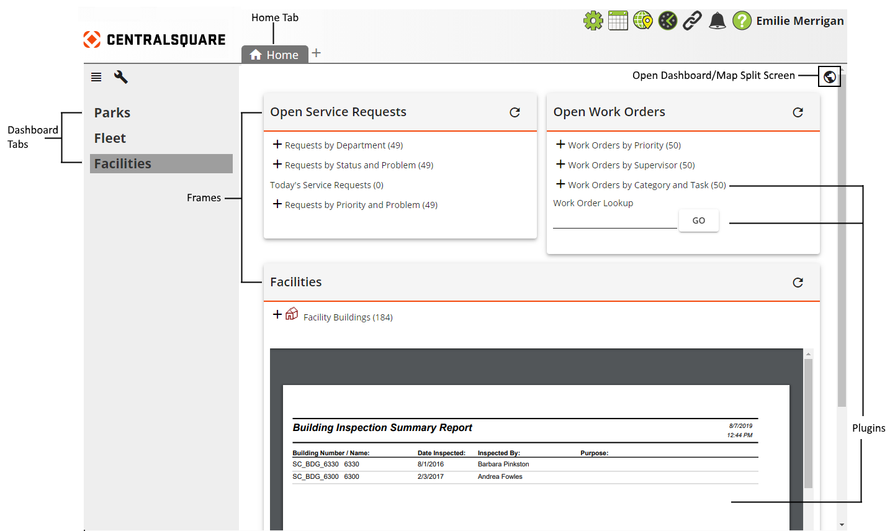
Task: Expand Requests by Status and Problem
Action: point(277,164)
